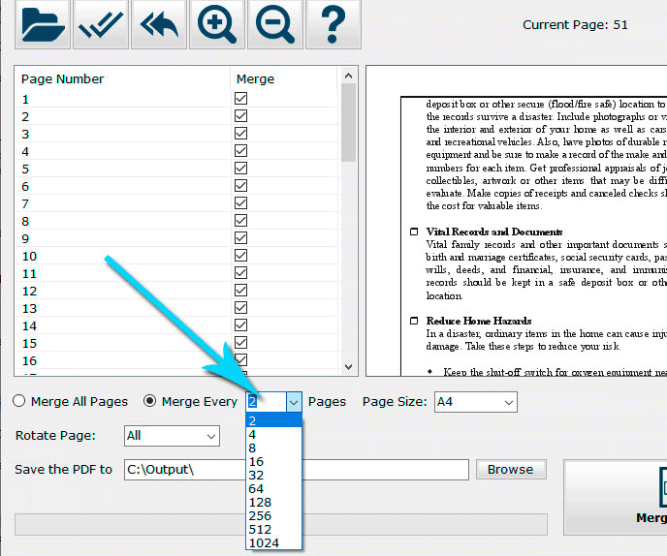Image resolution: width=667 pixels, height=556 pixels.
Task: Click the zoom out magnifier icon
Action: [x=275, y=24]
